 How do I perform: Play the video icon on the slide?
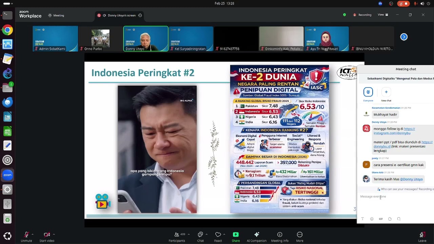(x=102, y=201)
